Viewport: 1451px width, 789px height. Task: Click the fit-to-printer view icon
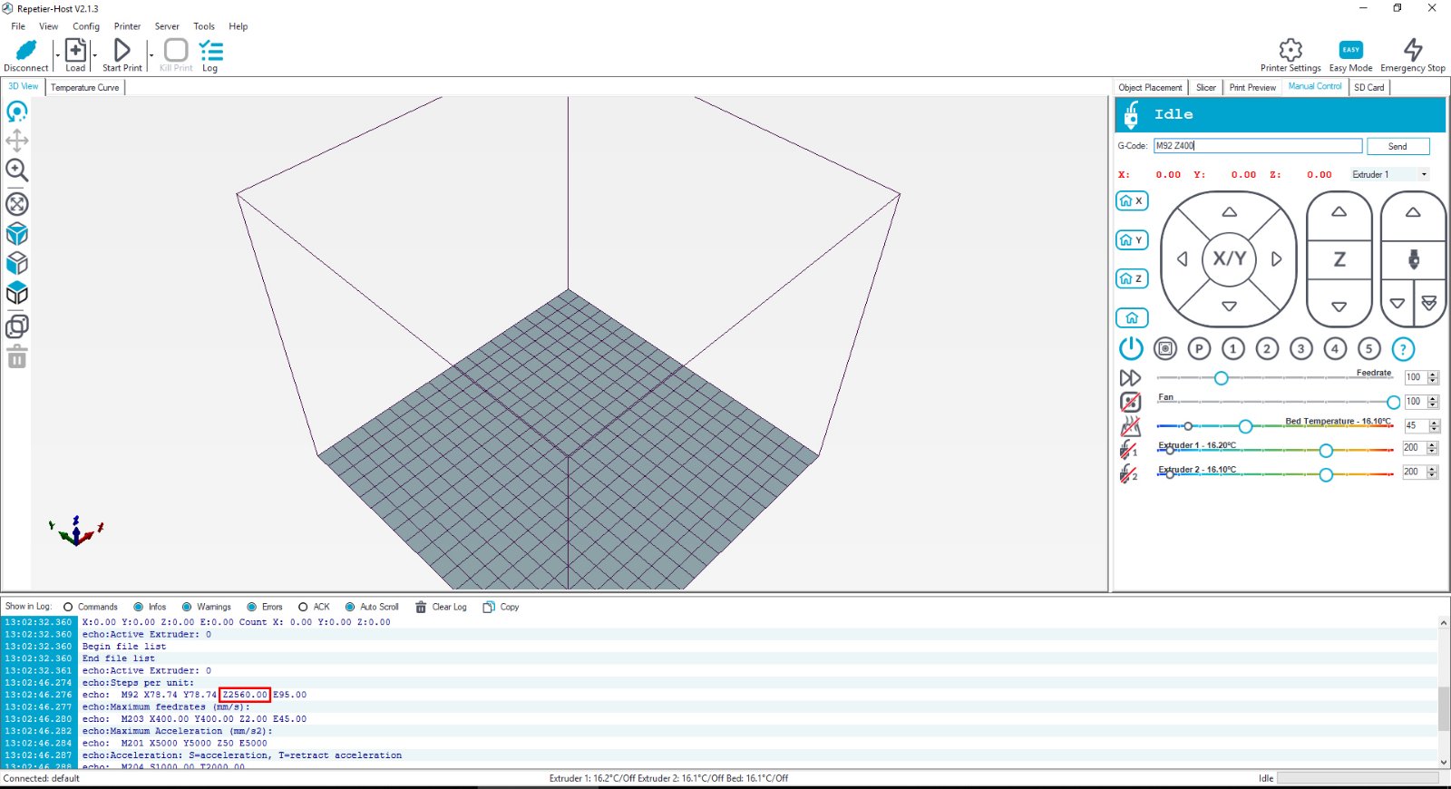tap(17, 204)
